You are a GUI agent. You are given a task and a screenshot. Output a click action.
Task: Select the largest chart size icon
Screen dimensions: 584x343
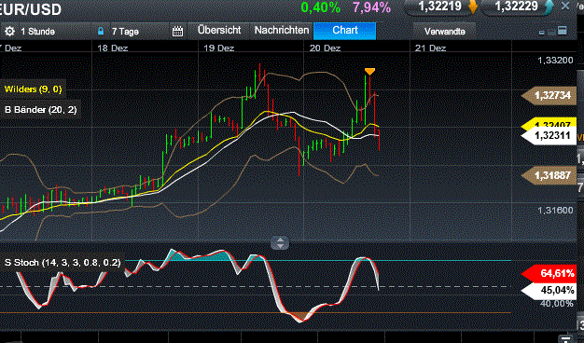[562, 31]
